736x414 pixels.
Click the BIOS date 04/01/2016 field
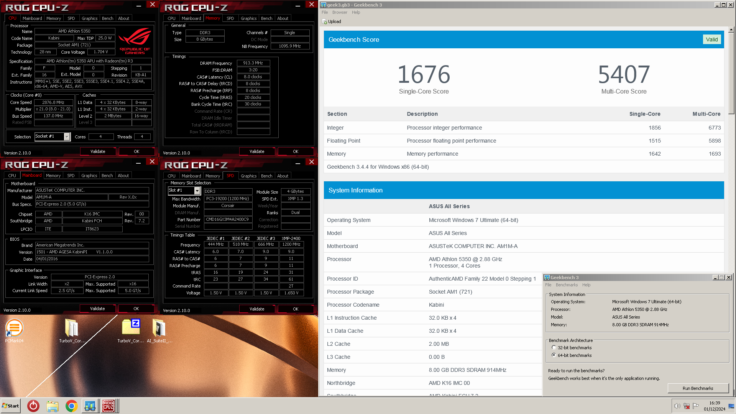click(92, 259)
